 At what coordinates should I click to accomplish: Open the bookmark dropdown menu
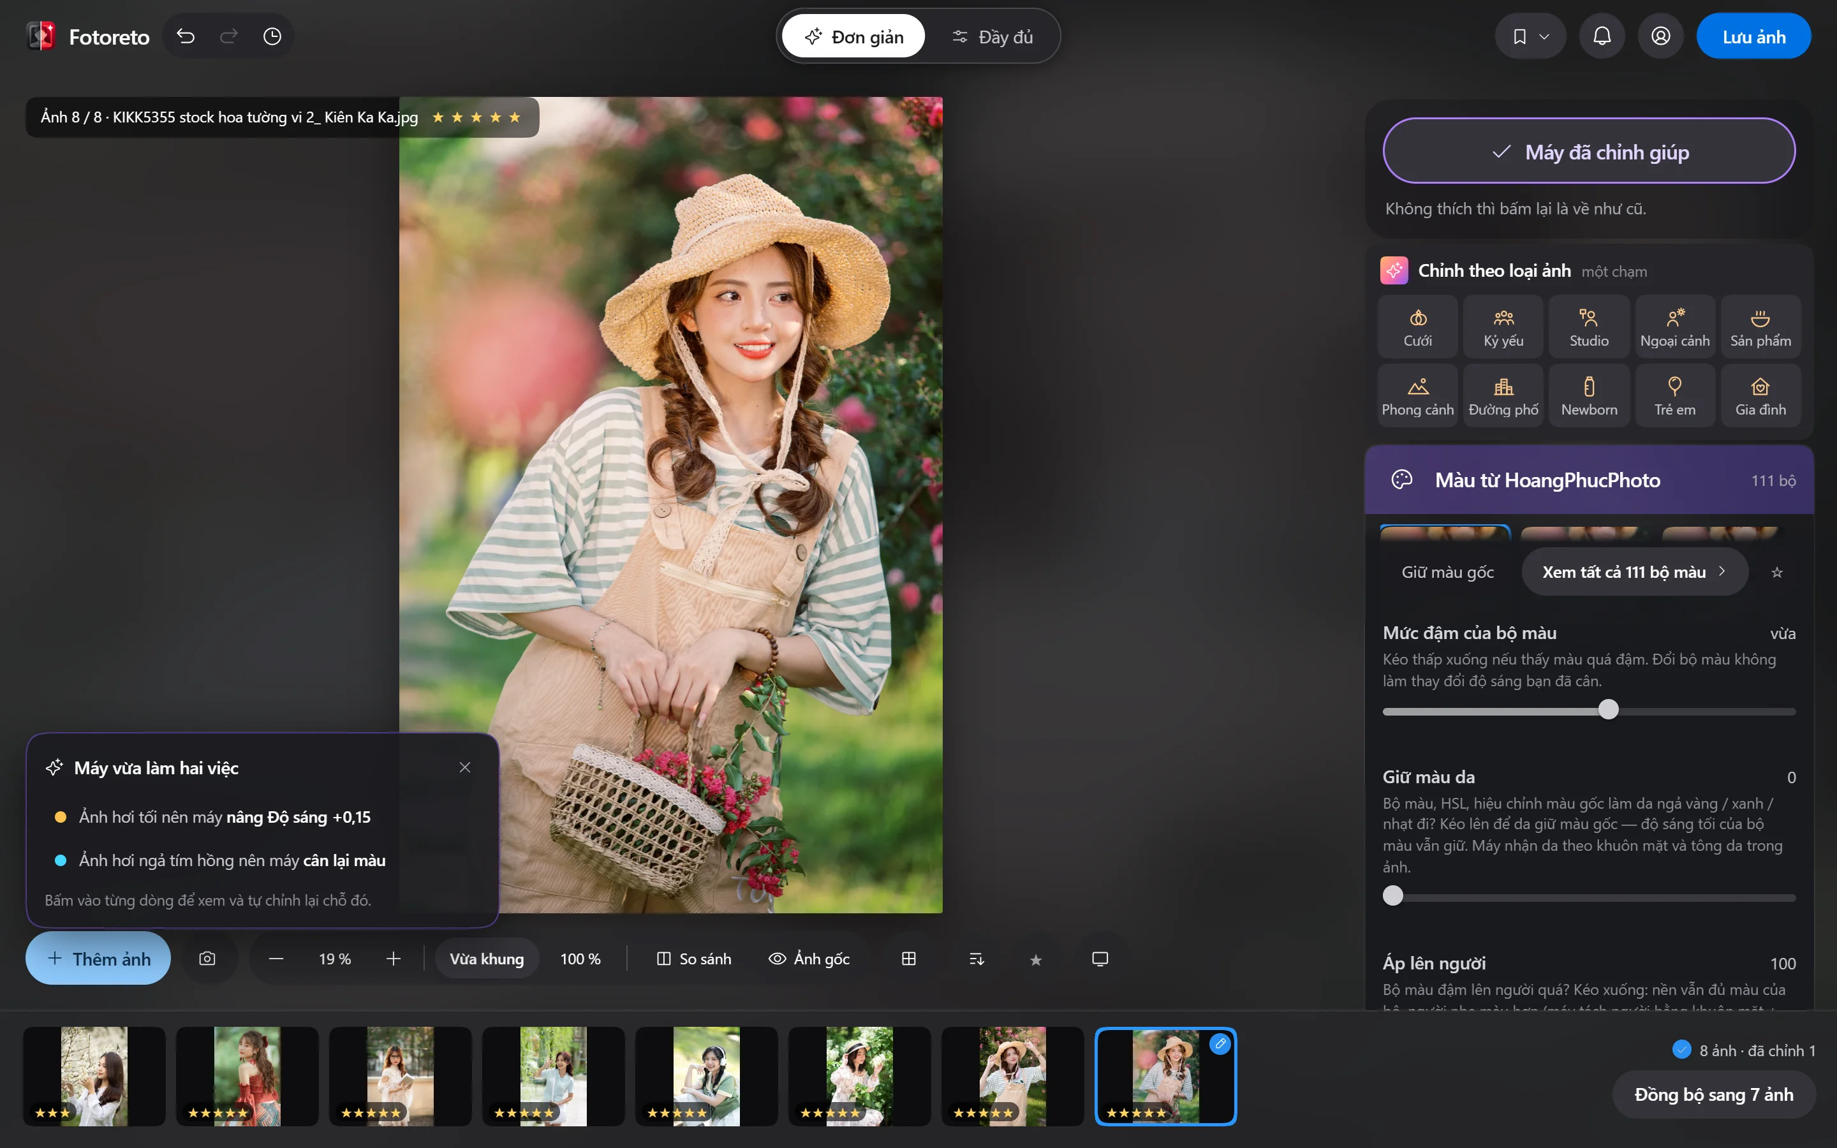(1530, 36)
